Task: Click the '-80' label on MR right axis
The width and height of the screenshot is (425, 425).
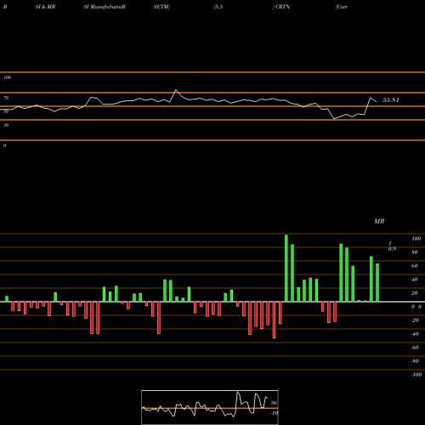Action: pyautogui.click(x=415, y=361)
